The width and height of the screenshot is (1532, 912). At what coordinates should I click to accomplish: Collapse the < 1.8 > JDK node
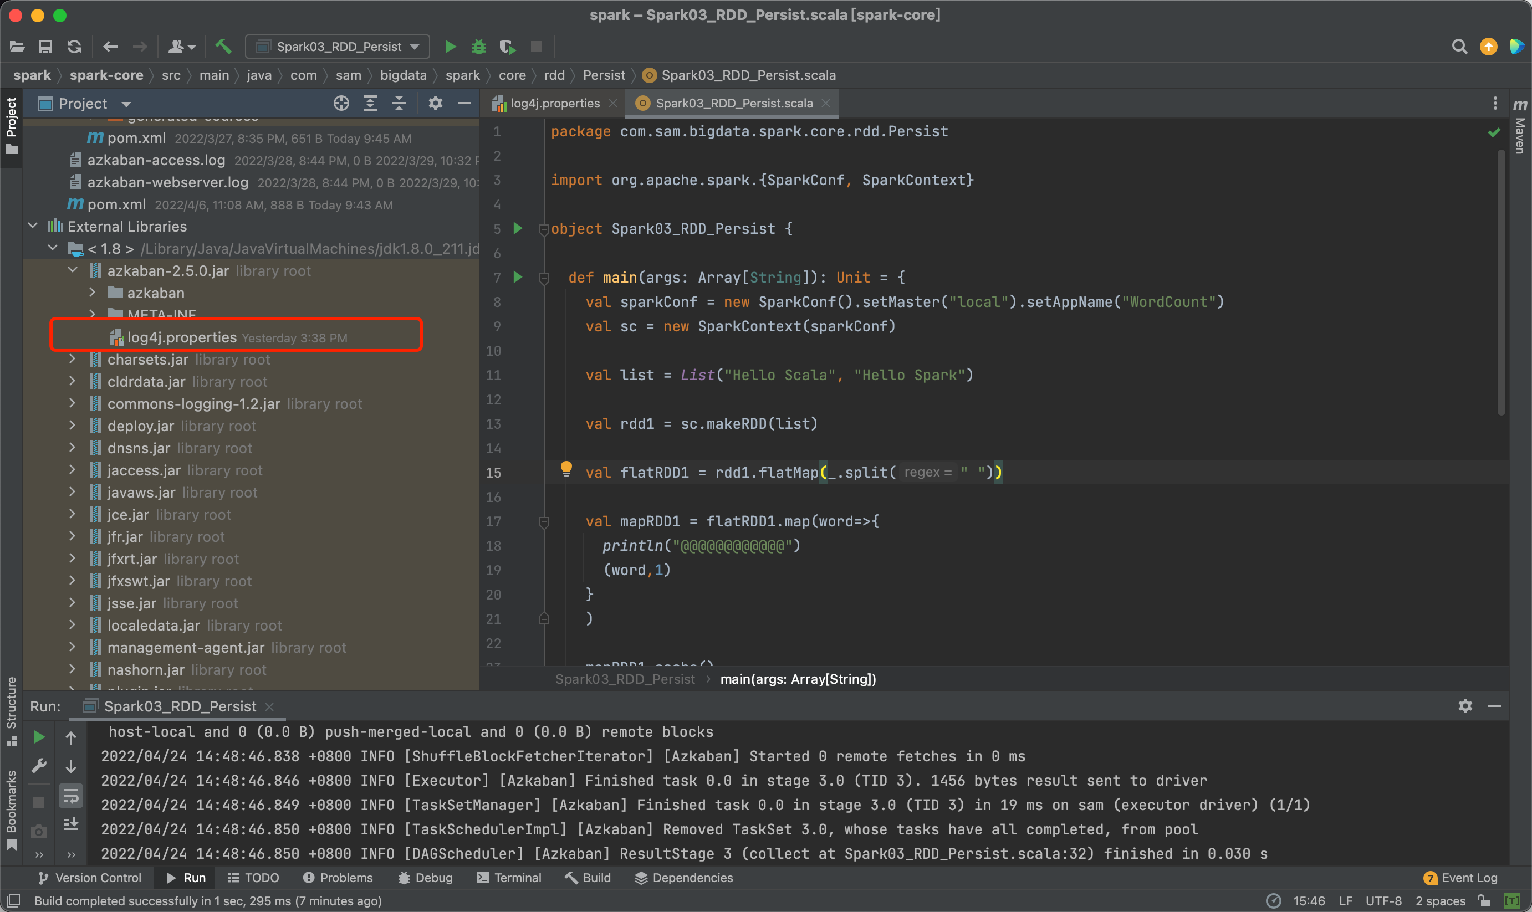(53, 248)
